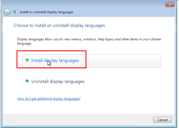Click the empty right side of Install option box
The height and width of the screenshot is (128, 179).
pyautogui.click(x=123, y=61)
